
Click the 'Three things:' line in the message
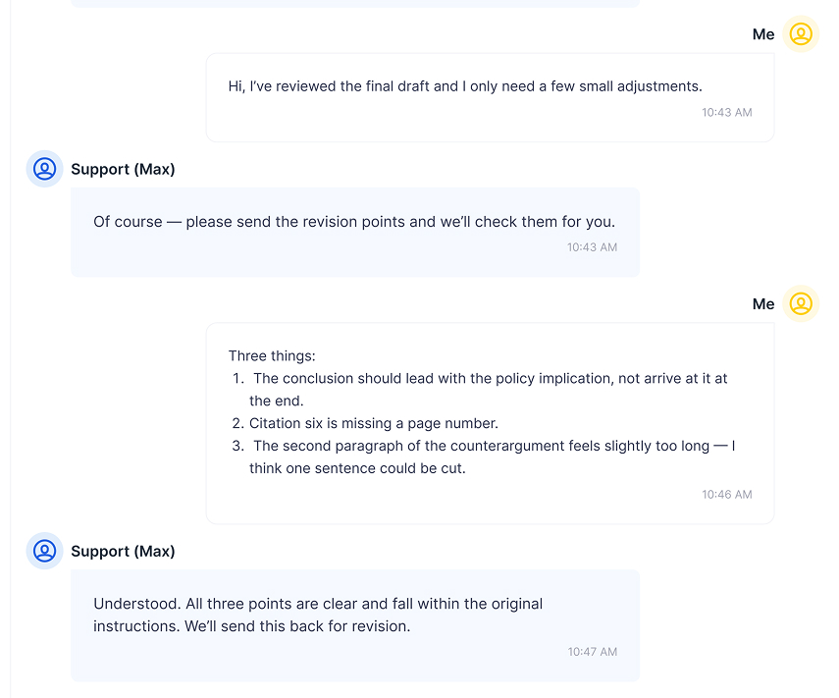point(272,356)
